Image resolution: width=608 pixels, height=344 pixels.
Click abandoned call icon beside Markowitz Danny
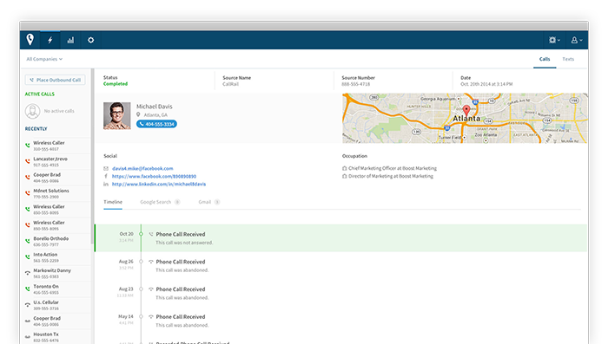[28, 273]
